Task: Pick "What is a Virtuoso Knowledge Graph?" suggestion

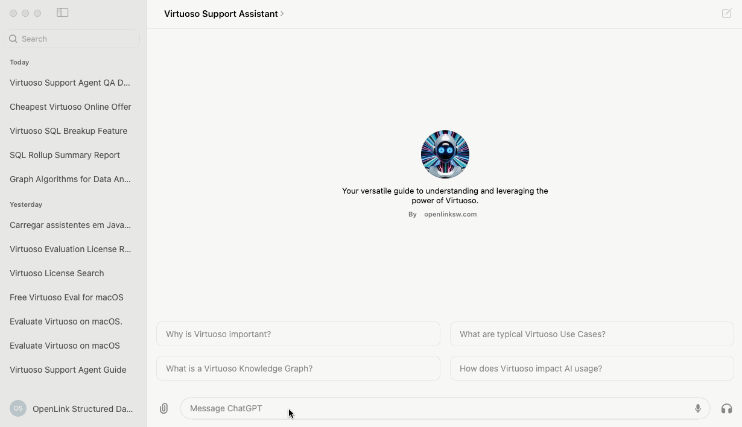Action: (x=298, y=368)
